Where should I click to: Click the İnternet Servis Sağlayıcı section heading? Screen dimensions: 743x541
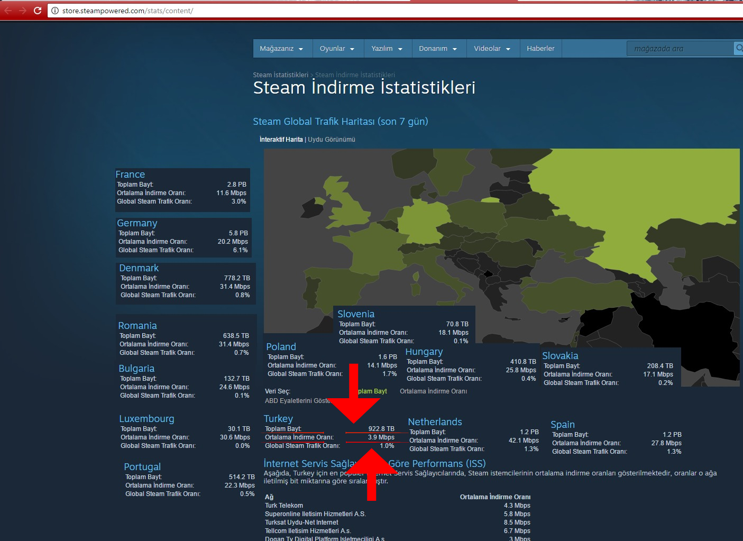(x=374, y=464)
